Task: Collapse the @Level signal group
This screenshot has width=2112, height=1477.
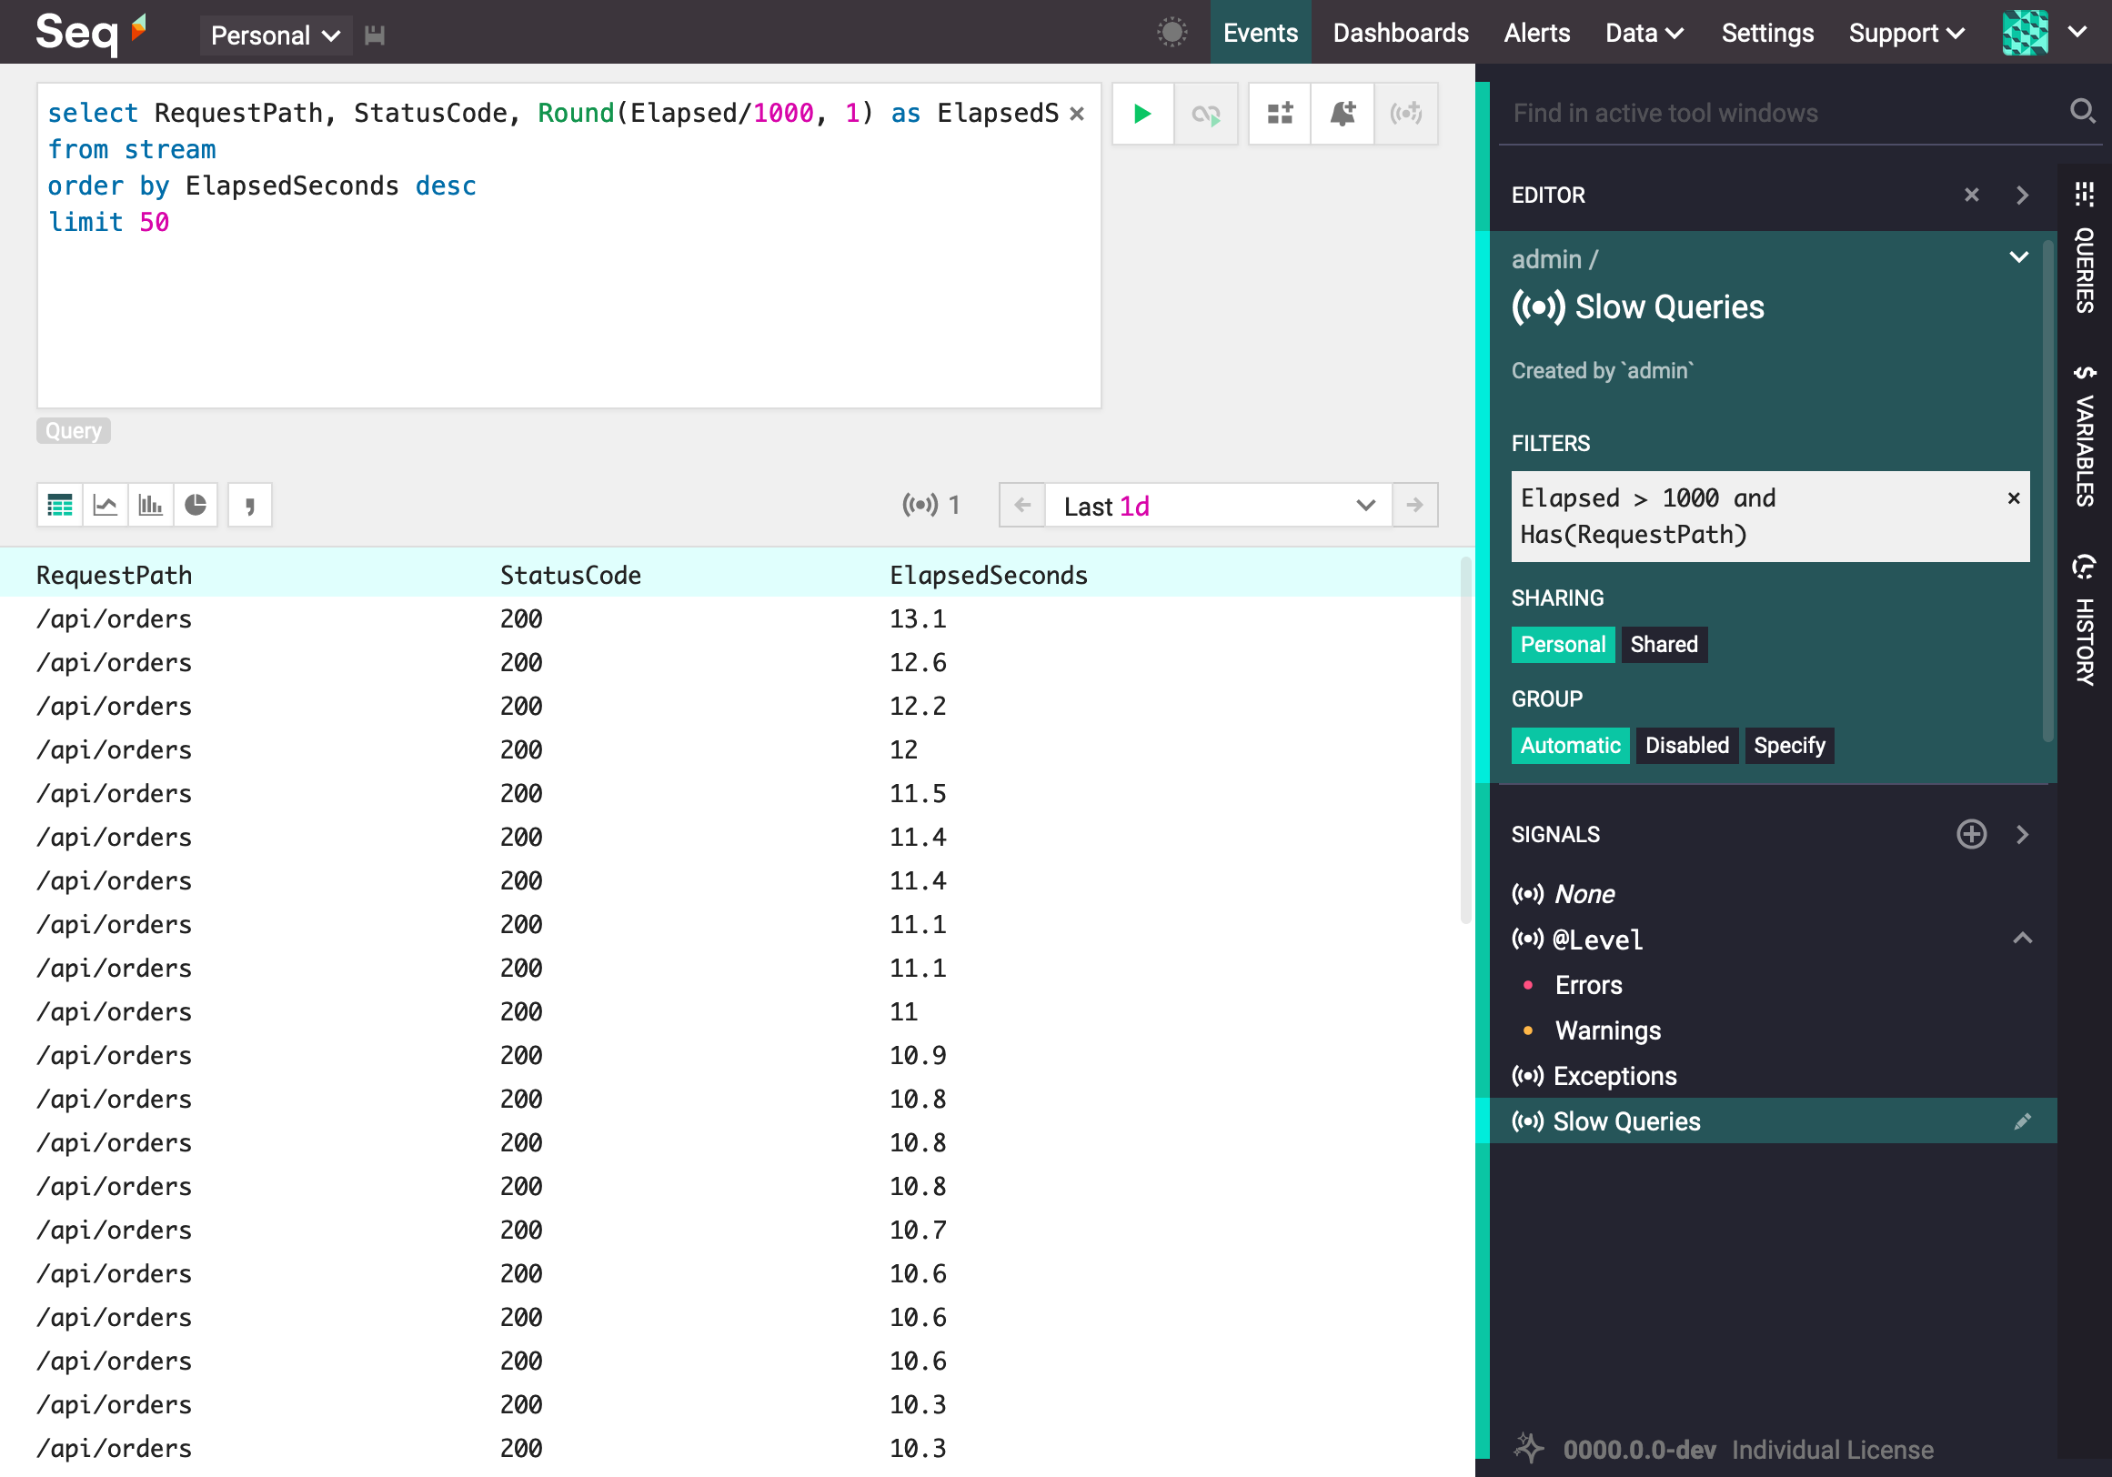Action: tap(2022, 939)
